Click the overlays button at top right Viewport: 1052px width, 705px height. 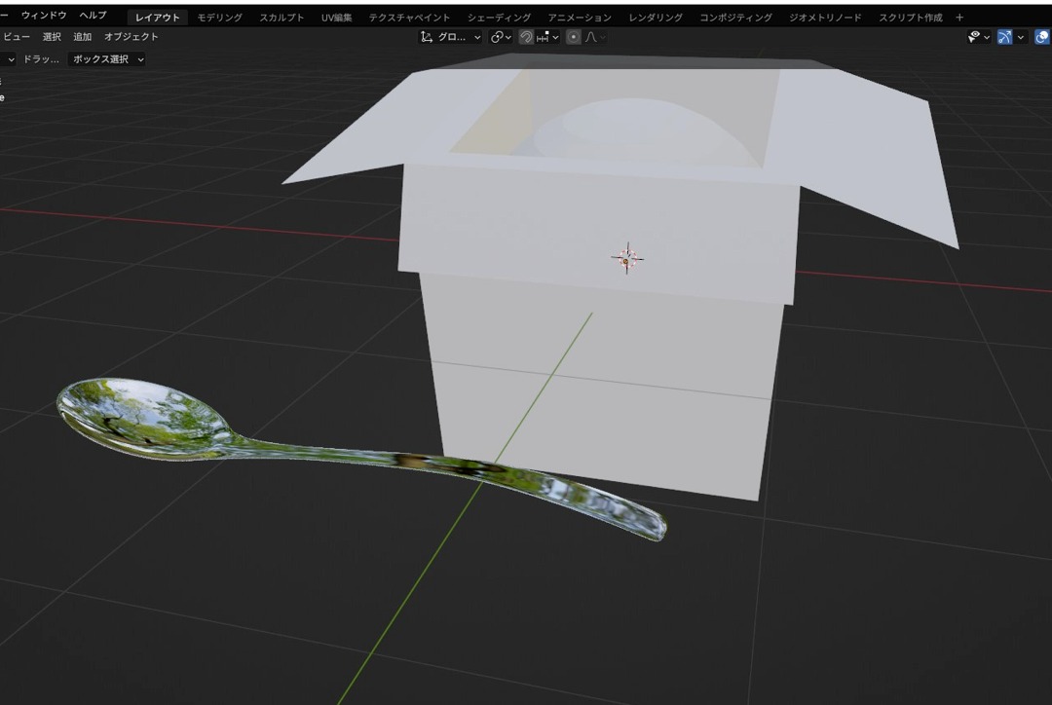coord(1041,37)
